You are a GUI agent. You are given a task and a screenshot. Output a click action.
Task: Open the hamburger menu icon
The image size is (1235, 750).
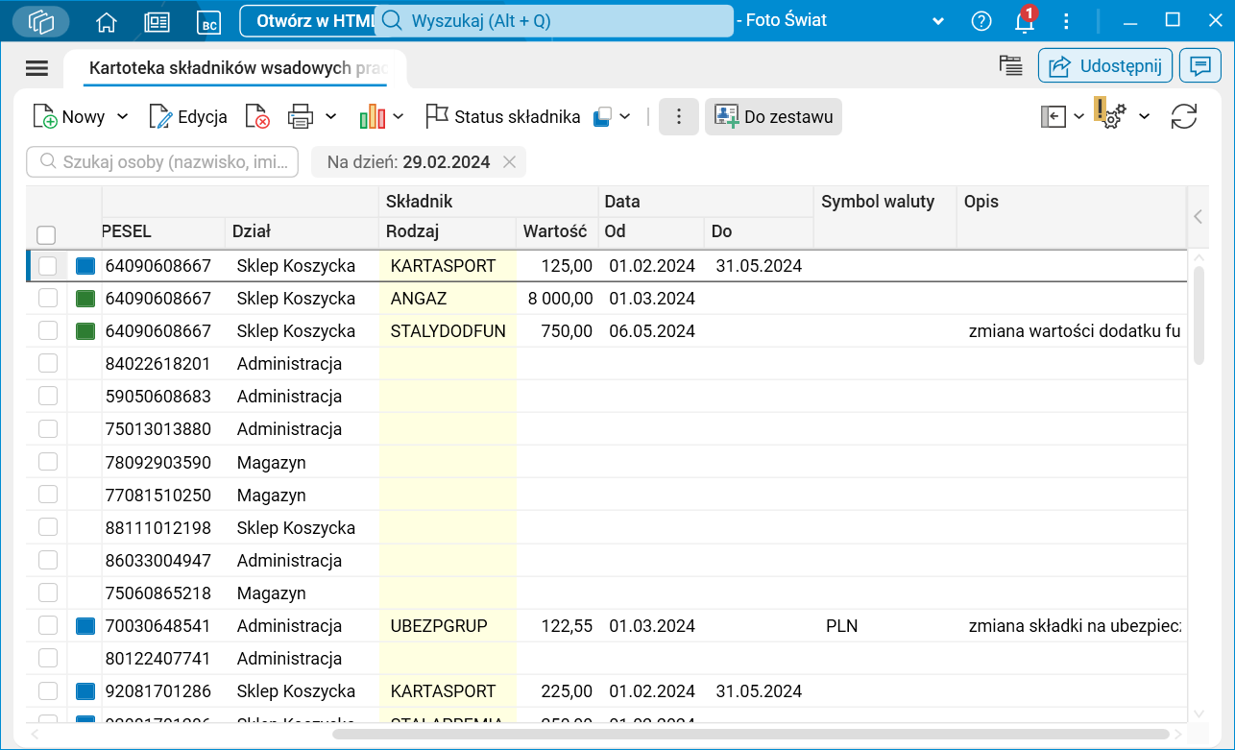36,67
